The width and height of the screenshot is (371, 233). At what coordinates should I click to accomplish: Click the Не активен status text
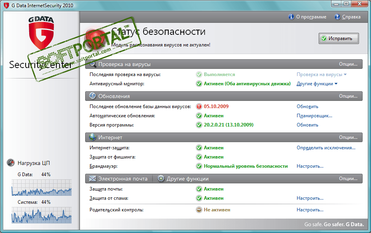tap(217, 210)
